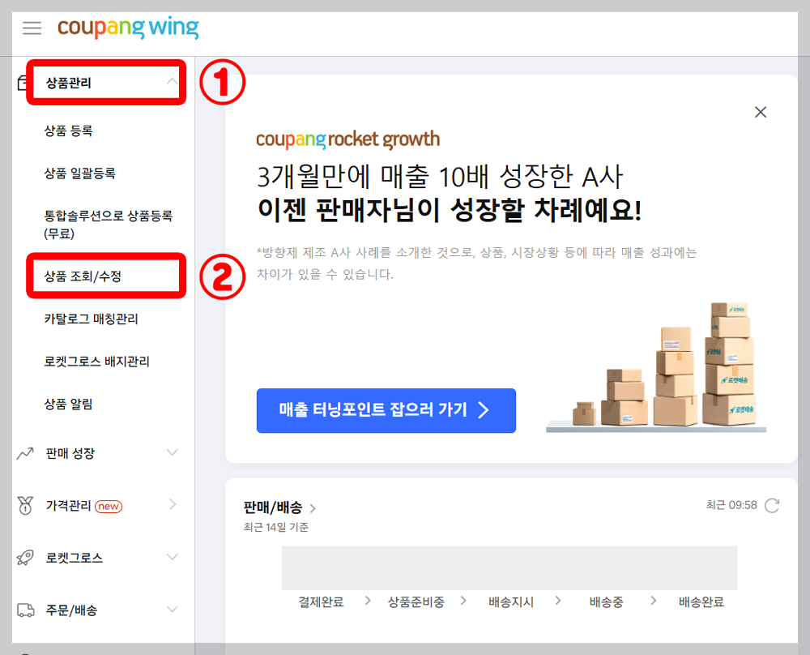Image resolution: width=810 pixels, height=655 pixels.
Task: Open the 로켓그로스 menu label
Action: [75, 558]
